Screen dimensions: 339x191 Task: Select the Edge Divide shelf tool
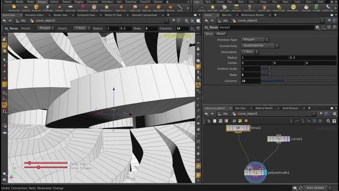click(158, 8)
